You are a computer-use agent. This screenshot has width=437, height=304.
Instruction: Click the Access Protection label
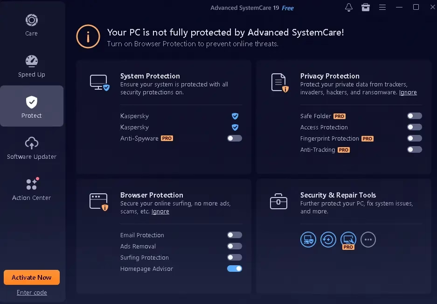324,127
